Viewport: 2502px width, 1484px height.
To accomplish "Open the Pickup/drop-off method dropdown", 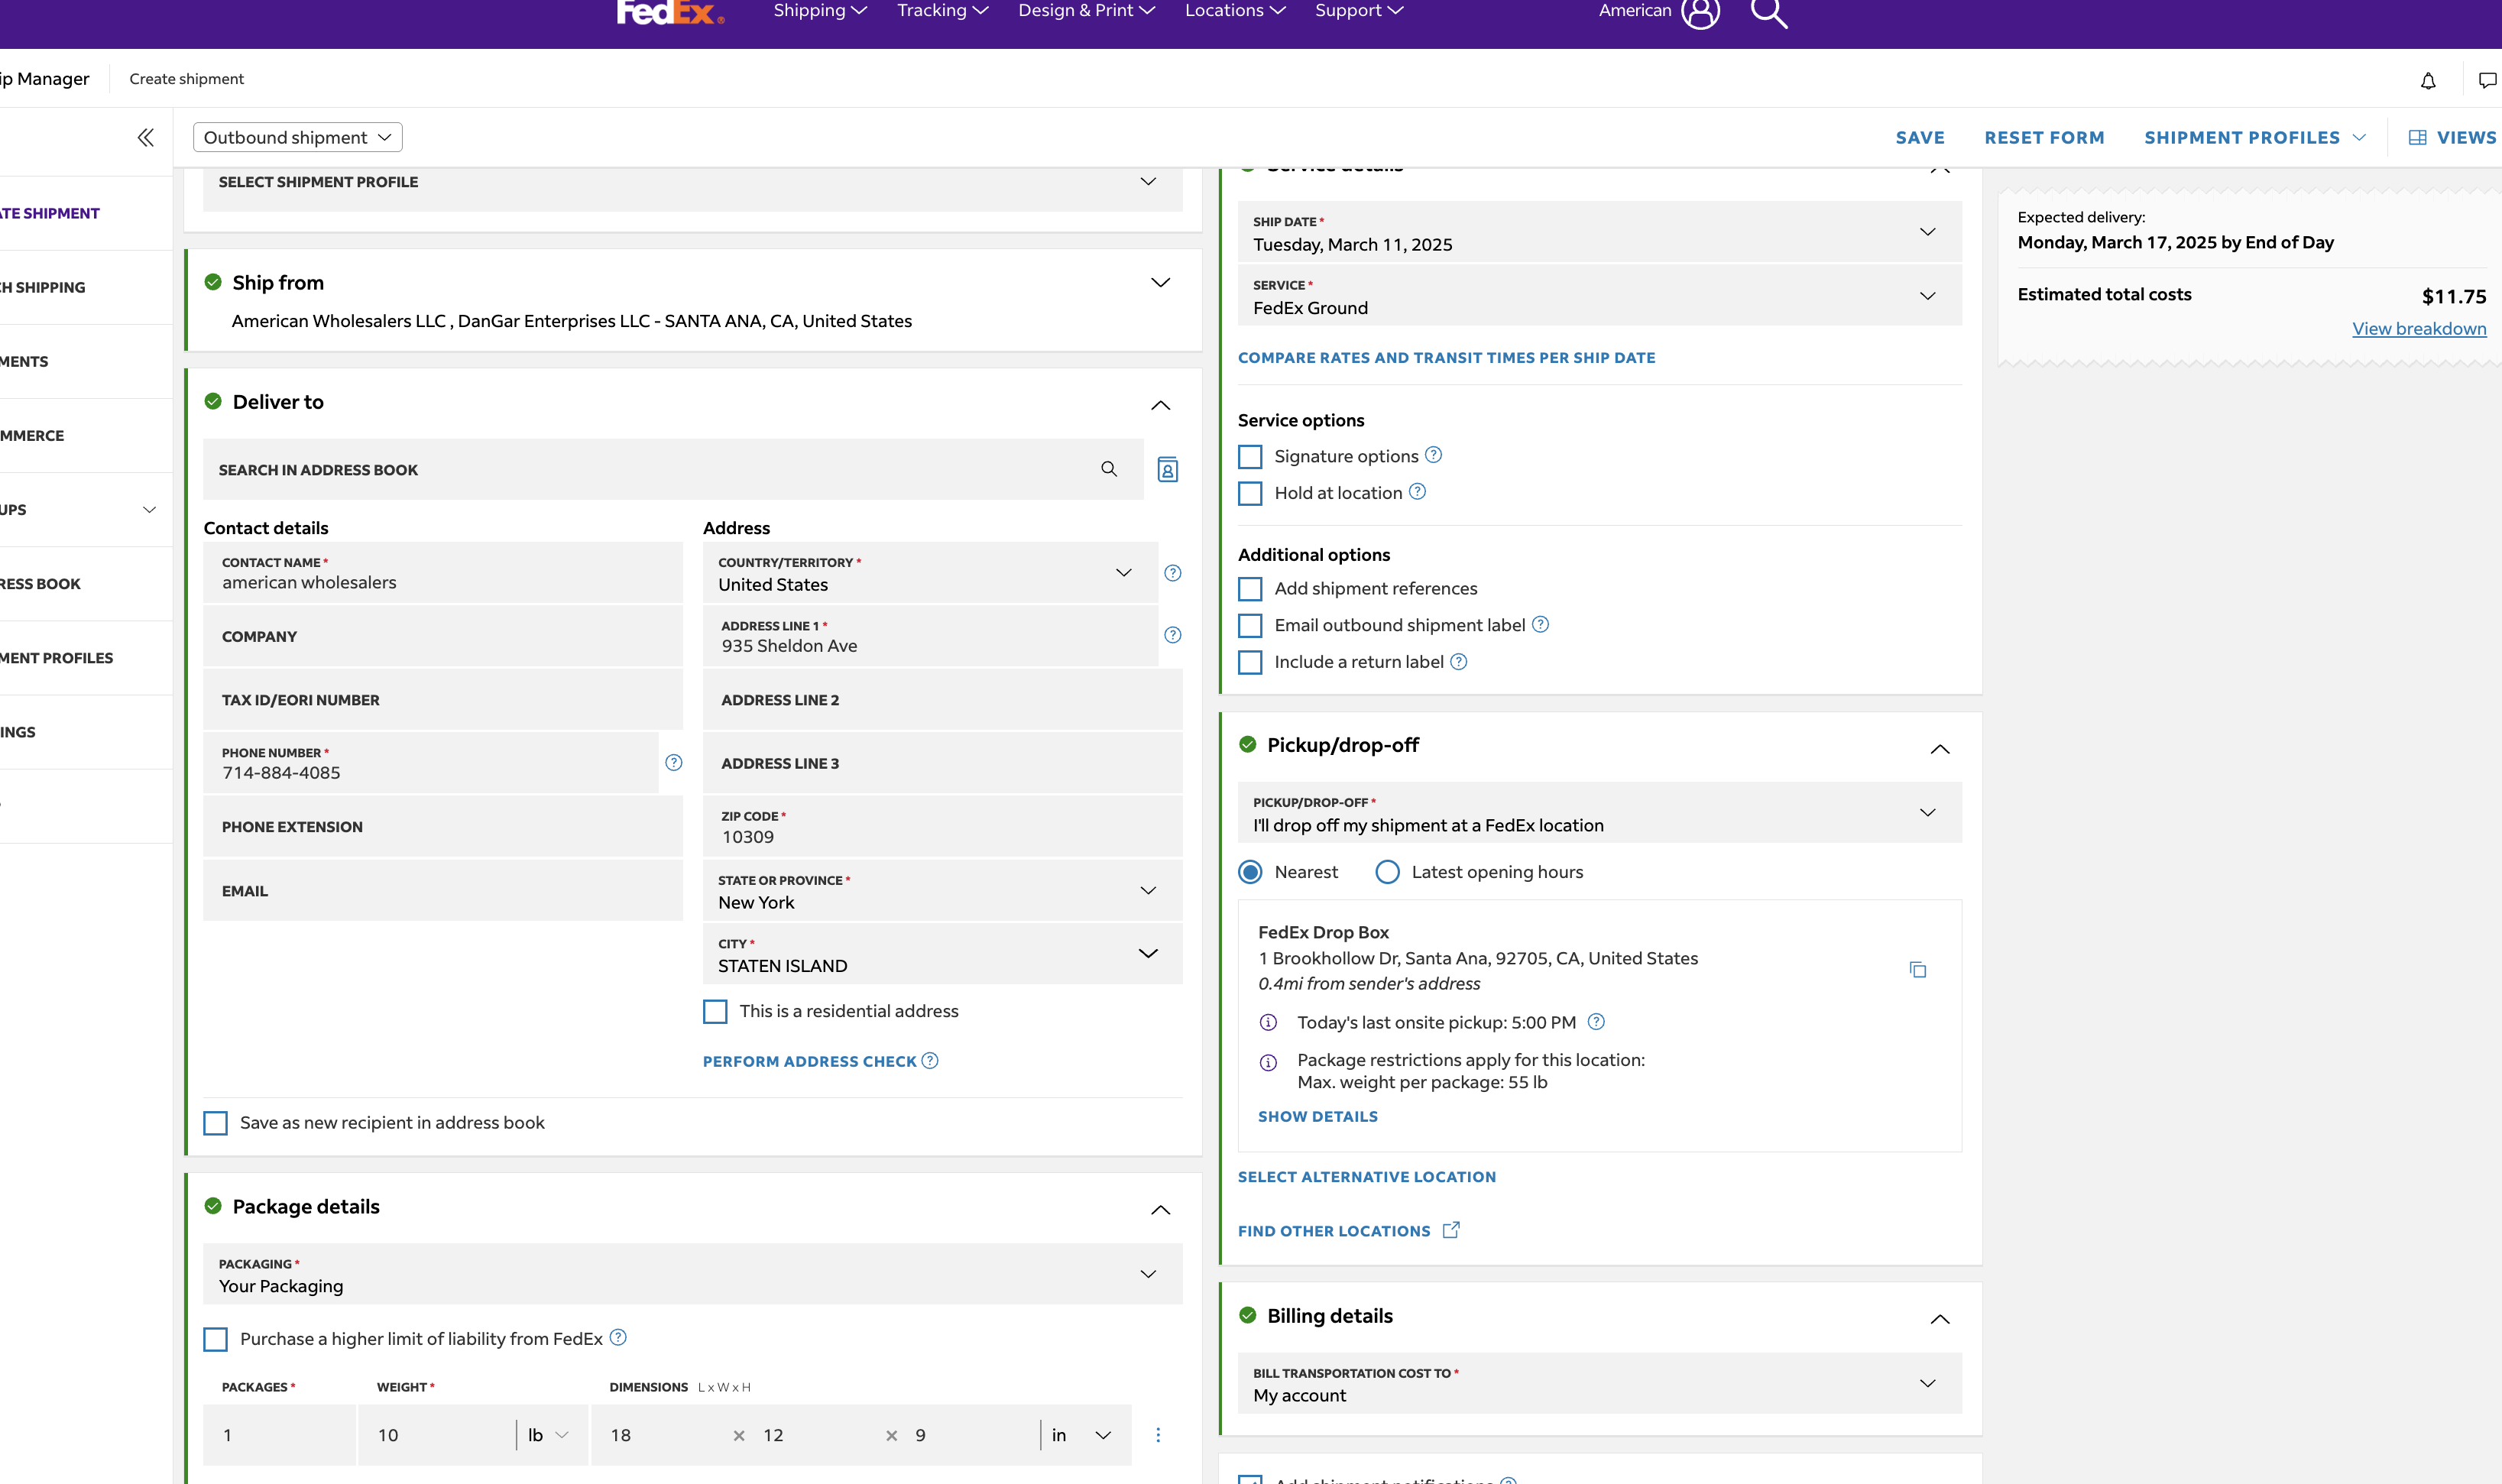I will pyautogui.click(x=1600, y=813).
